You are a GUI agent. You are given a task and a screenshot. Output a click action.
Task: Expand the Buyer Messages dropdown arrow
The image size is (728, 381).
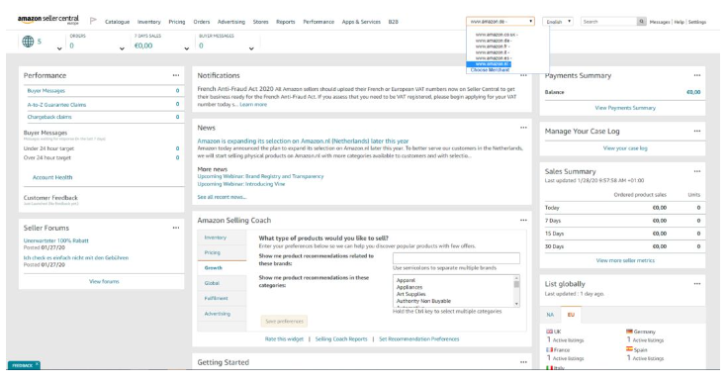(251, 48)
